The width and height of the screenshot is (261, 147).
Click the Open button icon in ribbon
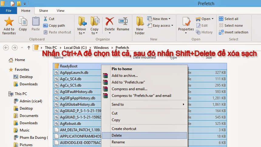[x=198, y=19]
